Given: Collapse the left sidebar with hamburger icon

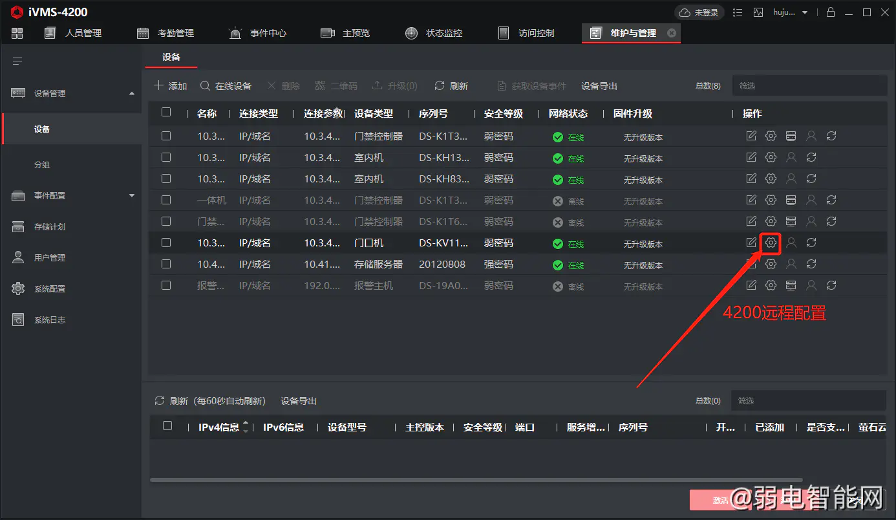Looking at the screenshot, I should coord(17,61).
